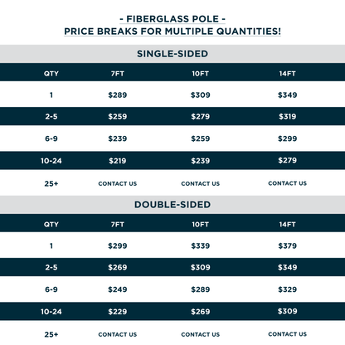Select the Double-Sided section header

click(x=172, y=205)
